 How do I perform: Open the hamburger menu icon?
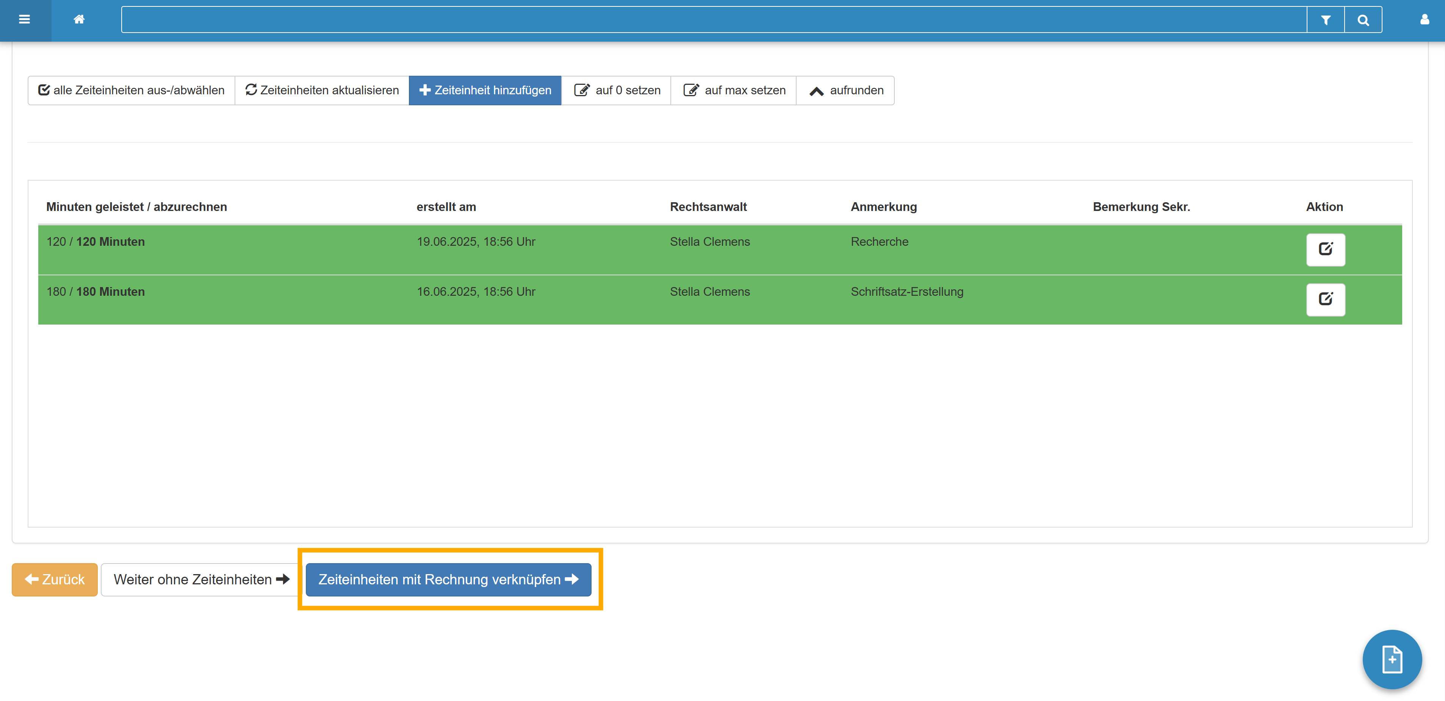24,20
